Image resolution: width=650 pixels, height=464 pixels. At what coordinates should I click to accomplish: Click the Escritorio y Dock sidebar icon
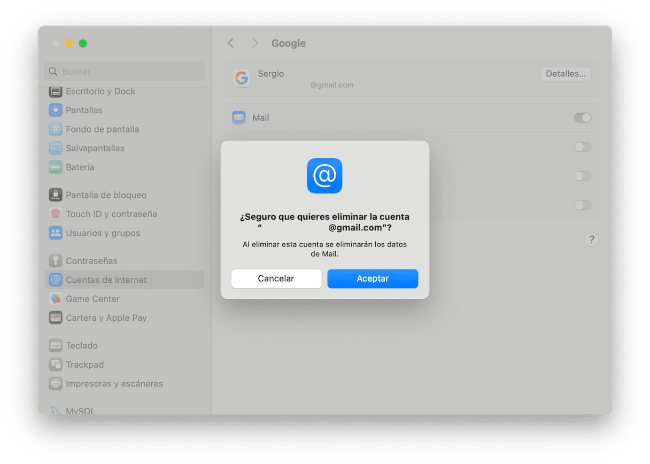pyautogui.click(x=56, y=91)
